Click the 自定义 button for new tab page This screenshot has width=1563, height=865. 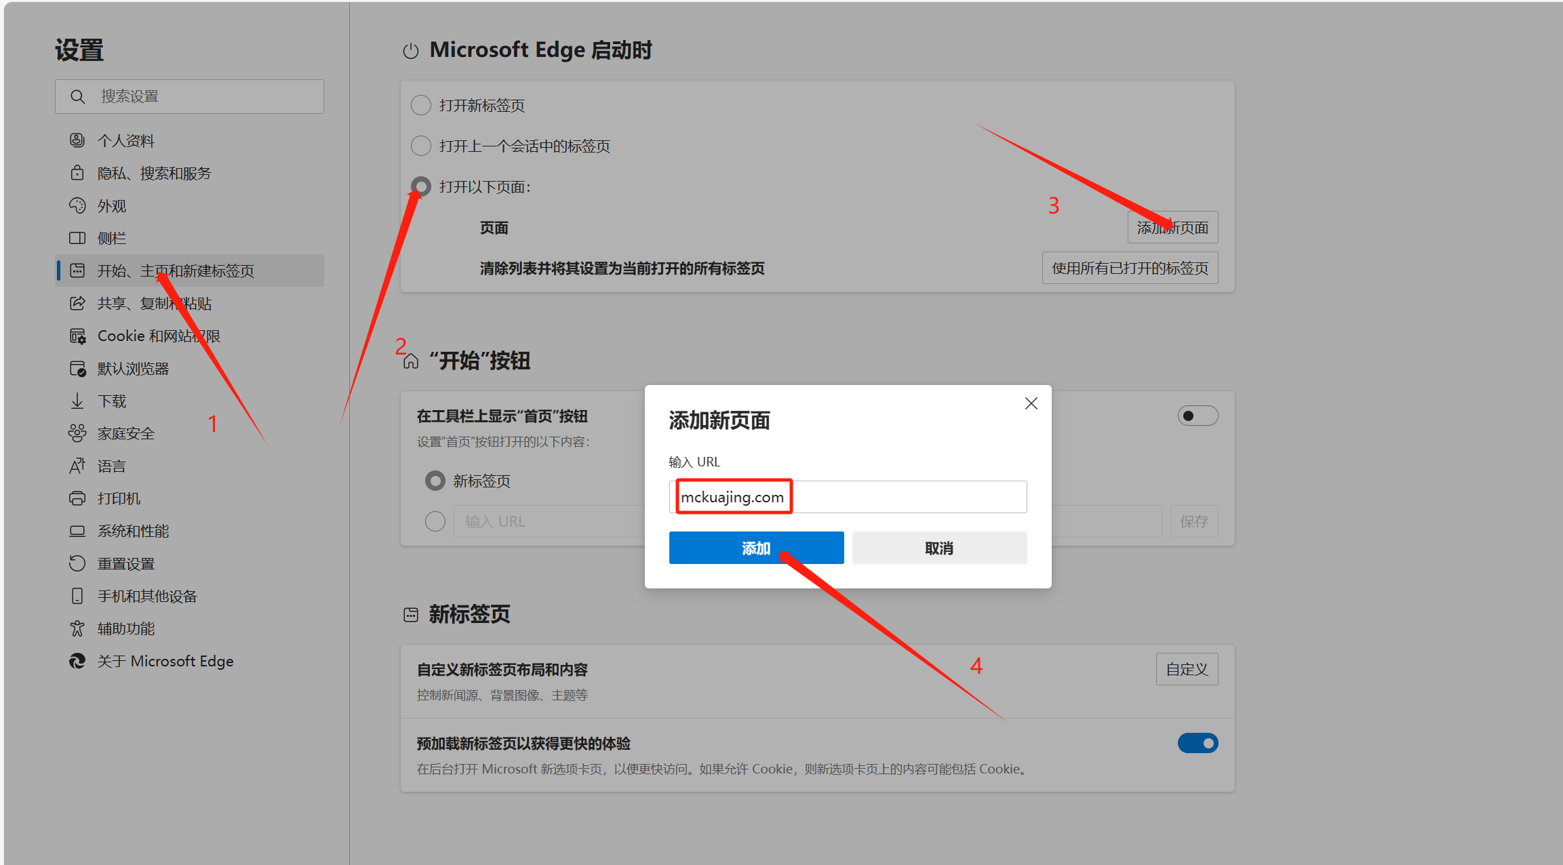coord(1187,669)
